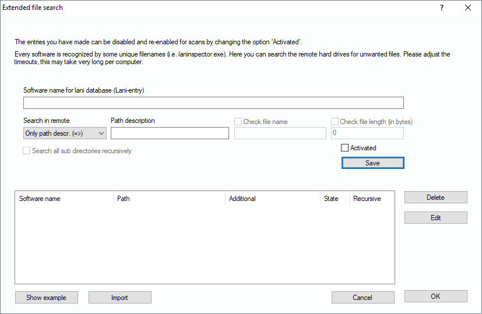Click the help question mark icon
The image size is (482, 314).
pyautogui.click(x=441, y=8)
